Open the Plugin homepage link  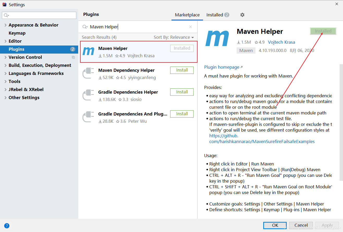(223, 67)
